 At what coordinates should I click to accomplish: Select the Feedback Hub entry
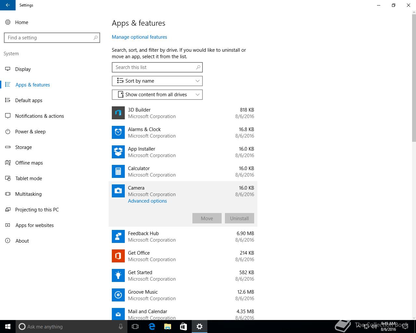click(183, 236)
